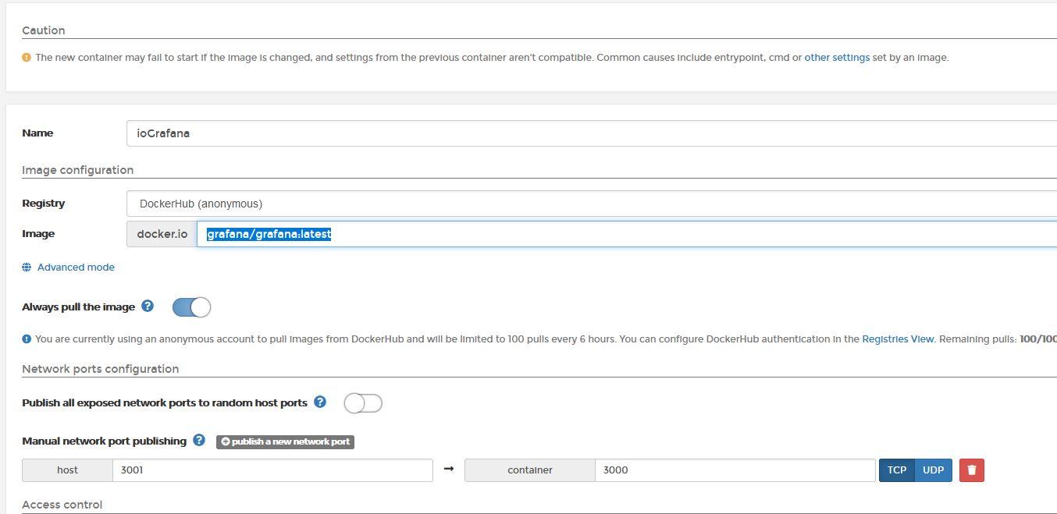Click the globe icon beside Advanced mode
Image resolution: width=1057 pixels, height=514 pixels.
27,268
